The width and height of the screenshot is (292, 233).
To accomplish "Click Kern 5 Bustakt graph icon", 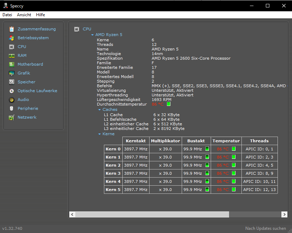I will click(207, 189).
